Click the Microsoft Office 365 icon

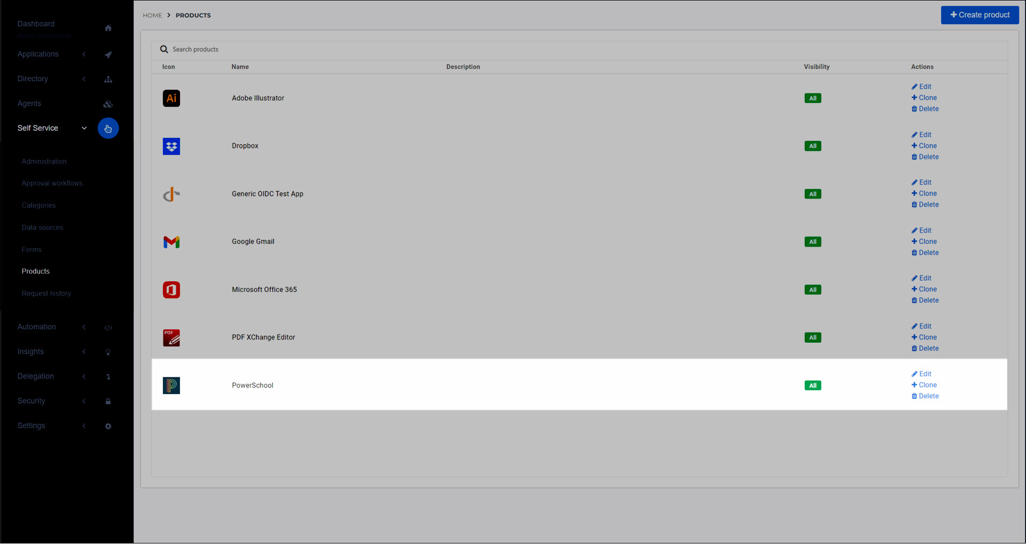tap(172, 290)
